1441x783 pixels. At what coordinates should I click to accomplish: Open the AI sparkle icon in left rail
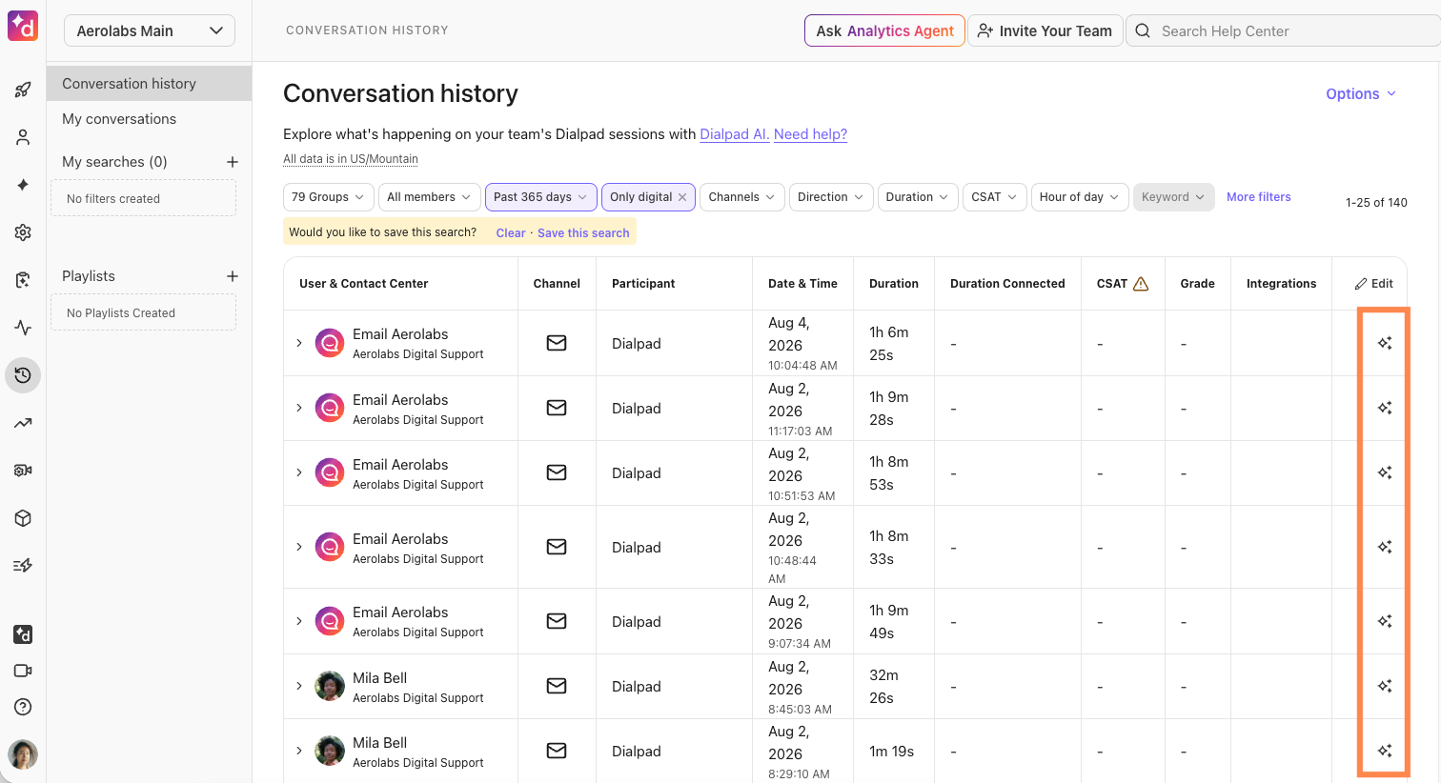(x=23, y=185)
